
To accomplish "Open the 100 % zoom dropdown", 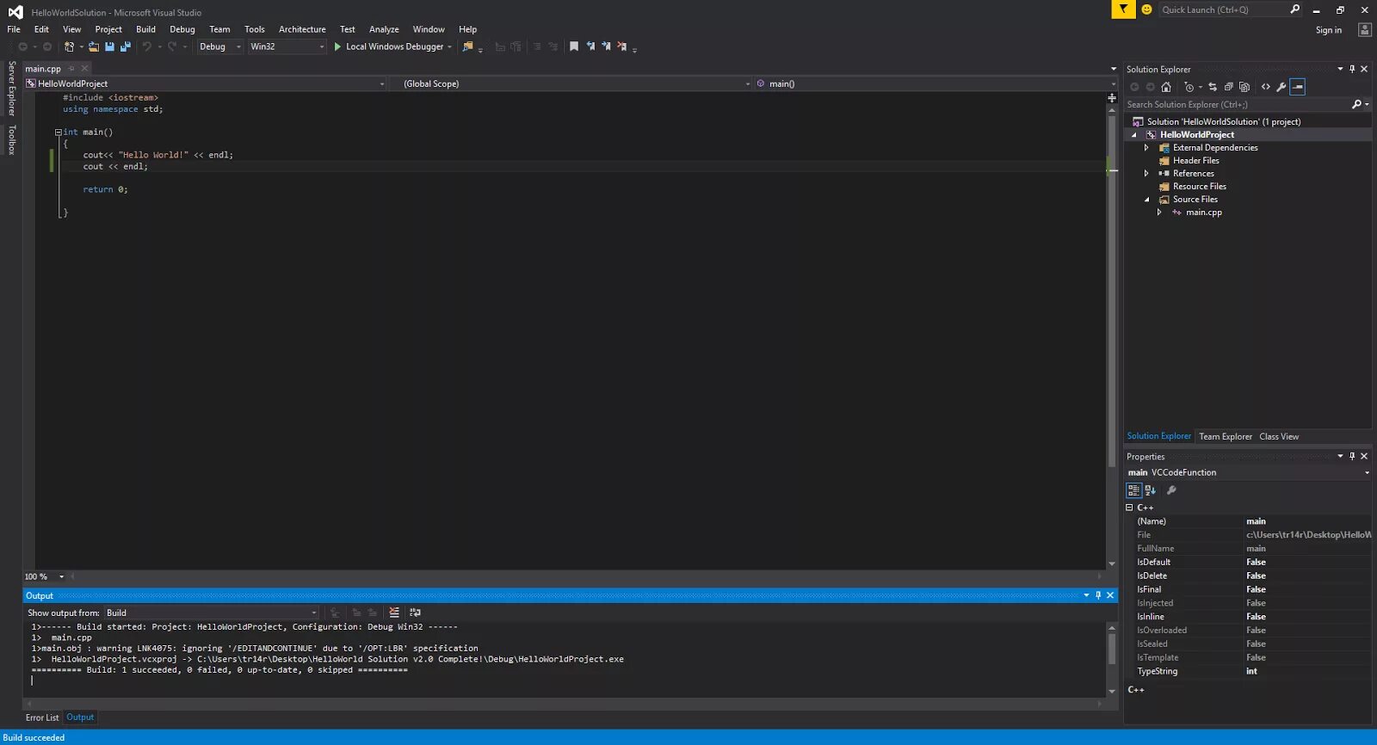I will coord(61,576).
